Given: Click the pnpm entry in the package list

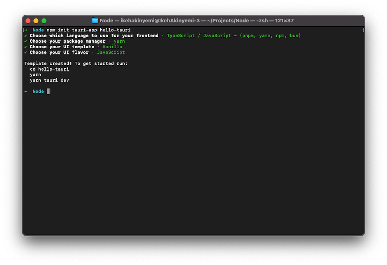Looking at the screenshot, I should click(249, 35).
